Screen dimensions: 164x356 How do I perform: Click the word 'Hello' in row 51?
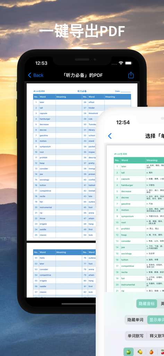point(42,258)
